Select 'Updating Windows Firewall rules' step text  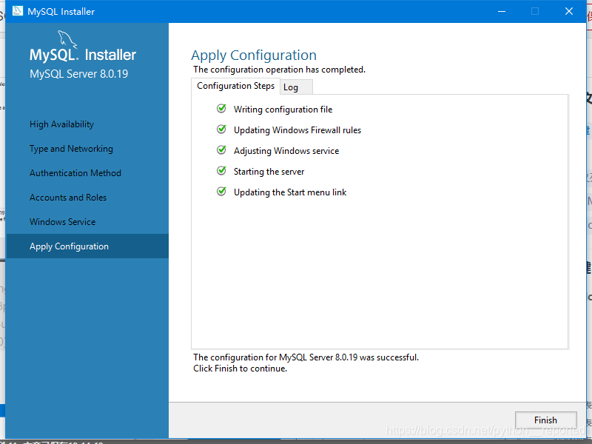tap(297, 130)
